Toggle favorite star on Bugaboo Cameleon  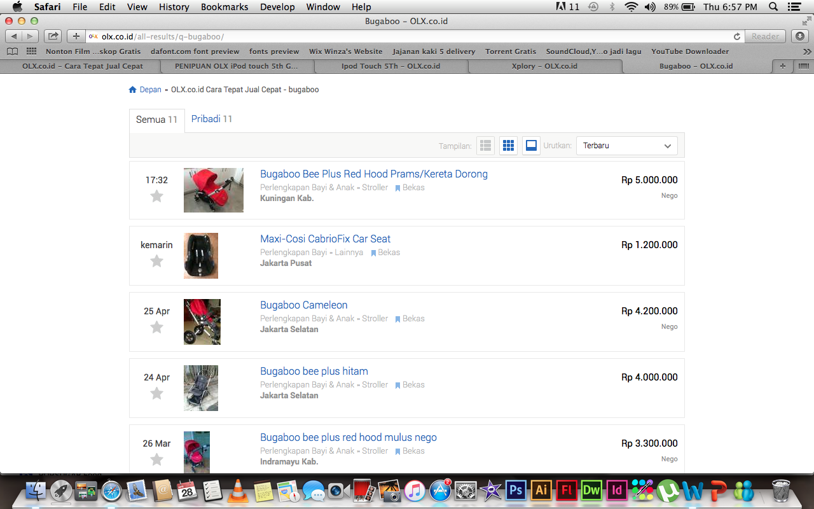(x=156, y=327)
